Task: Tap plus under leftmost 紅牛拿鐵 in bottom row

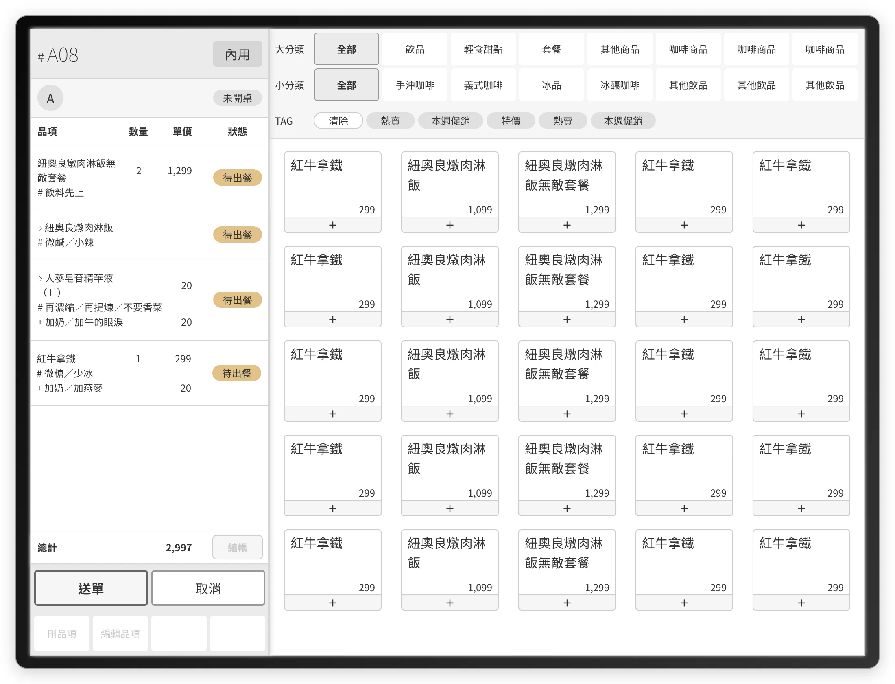Action: click(x=332, y=603)
